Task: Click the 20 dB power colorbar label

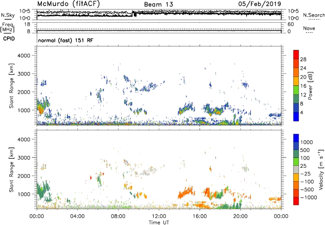Action: point(303,77)
